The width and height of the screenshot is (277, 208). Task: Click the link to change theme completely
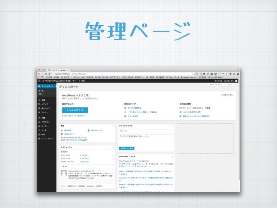click(x=76, y=116)
